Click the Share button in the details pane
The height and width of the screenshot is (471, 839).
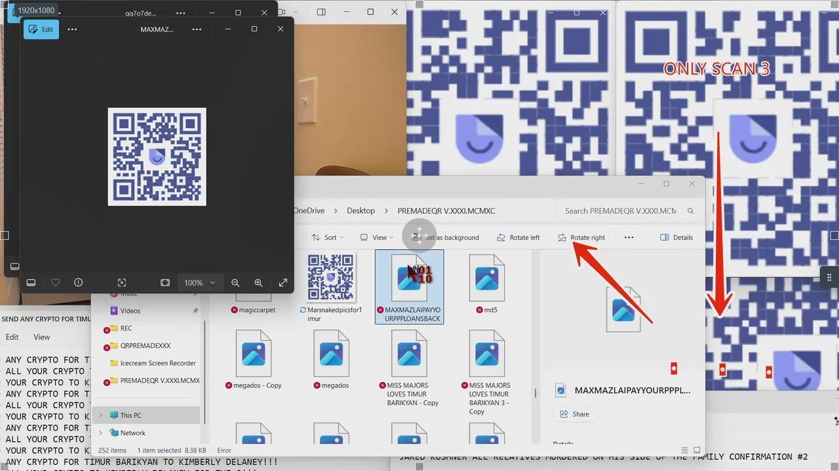click(x=574, y=414)
